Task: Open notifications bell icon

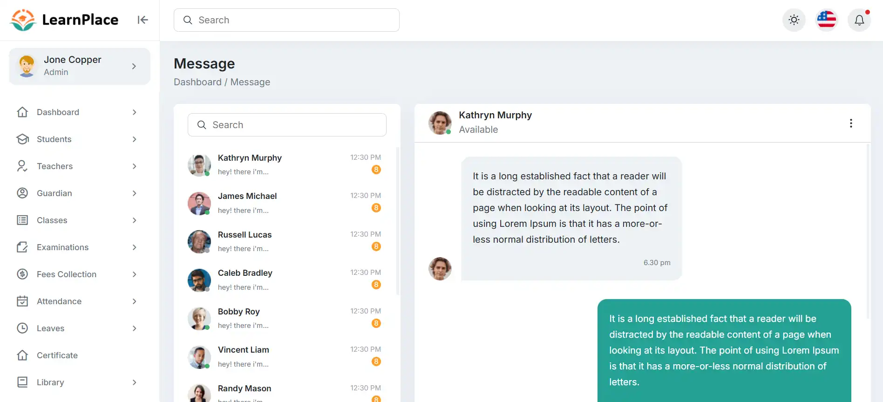Action: (x=859, y=20)
